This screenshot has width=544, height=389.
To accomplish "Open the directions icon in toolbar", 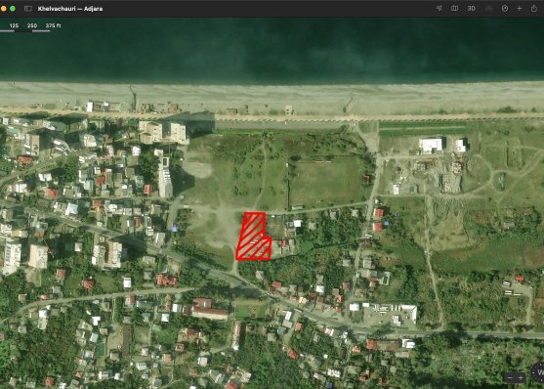I will (505, 9).
